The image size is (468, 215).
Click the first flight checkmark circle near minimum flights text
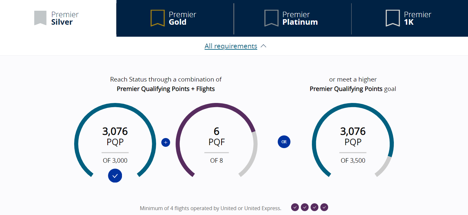295,207
